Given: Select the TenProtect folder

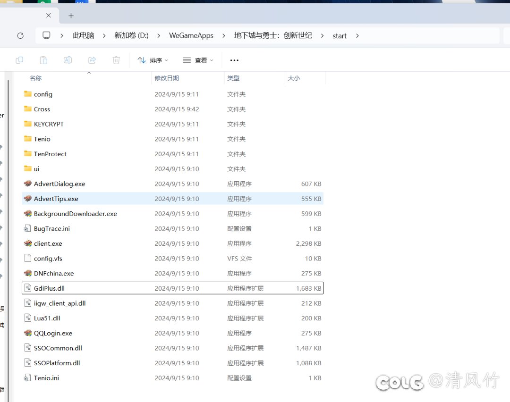Looking at the screenshot, I should [x=50, y=154].
